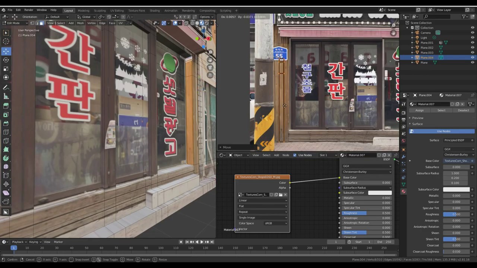
Task: Open the Modifiers wrench properties tab
Action: coord(403,156)
